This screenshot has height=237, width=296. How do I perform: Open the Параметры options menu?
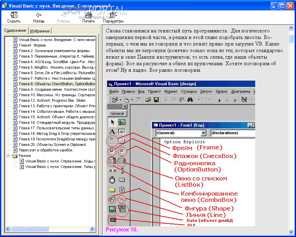point(113,17)
